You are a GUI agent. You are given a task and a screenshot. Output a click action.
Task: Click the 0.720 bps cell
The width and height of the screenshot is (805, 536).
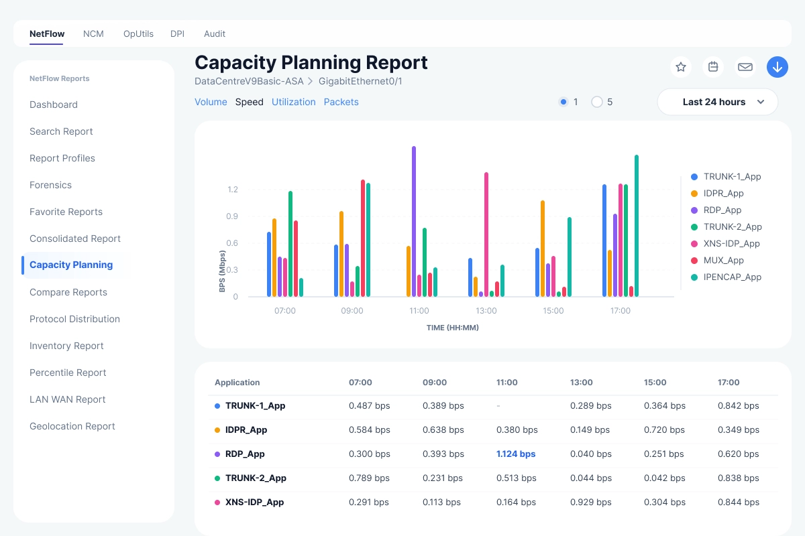tap(665, 430)
